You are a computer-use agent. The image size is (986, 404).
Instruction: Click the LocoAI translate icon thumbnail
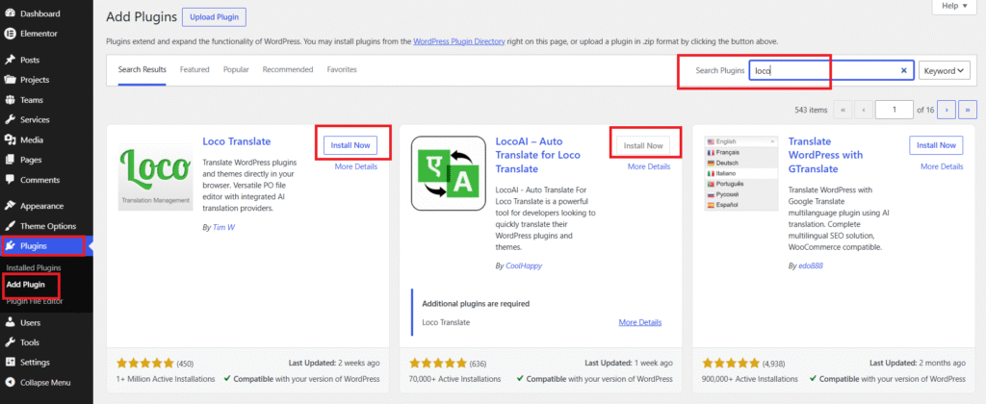[448, 173]
